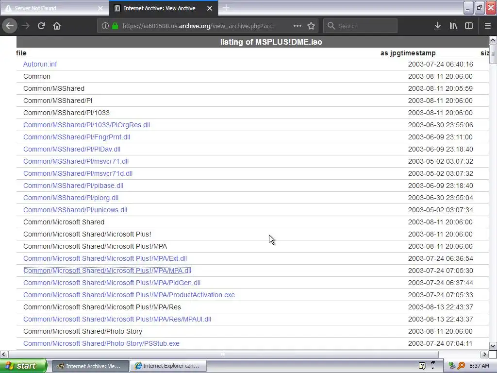
Task: Click the green secure connection padlock
Action: (x=116, y=26)
